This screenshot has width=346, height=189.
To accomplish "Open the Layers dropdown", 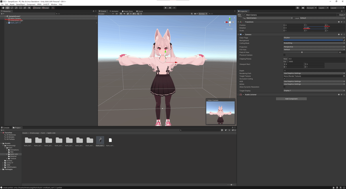I will pos(323,8).
